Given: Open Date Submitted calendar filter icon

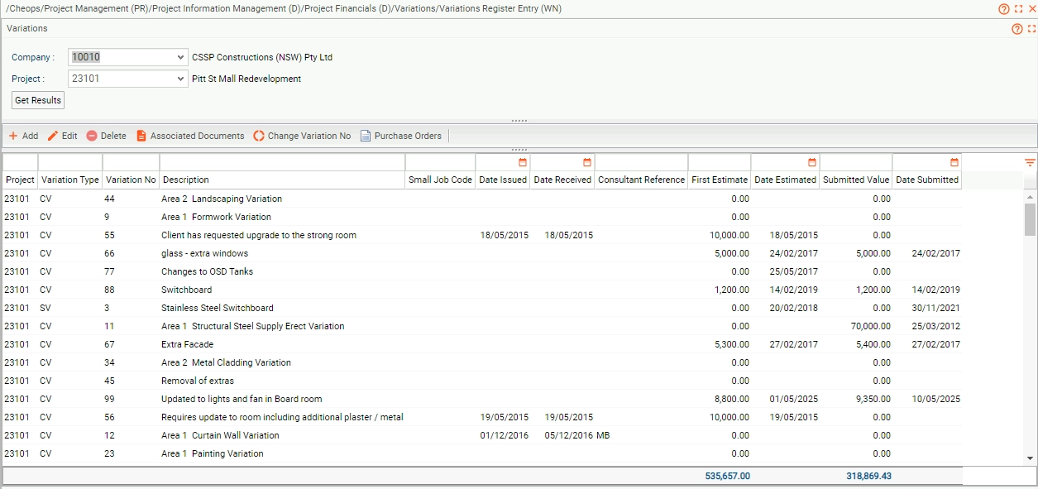Looking at the screenshot, I should point(954,162).
